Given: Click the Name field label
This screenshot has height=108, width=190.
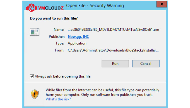Looking at the screenshot, I should point(59,29).
